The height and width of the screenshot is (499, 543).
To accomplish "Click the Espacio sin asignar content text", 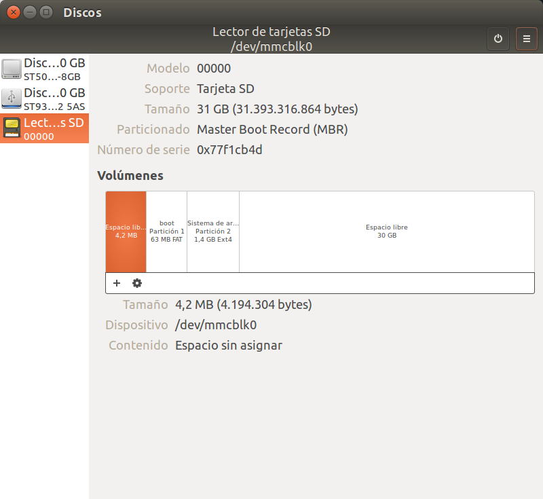I will (x=228, y=346).
